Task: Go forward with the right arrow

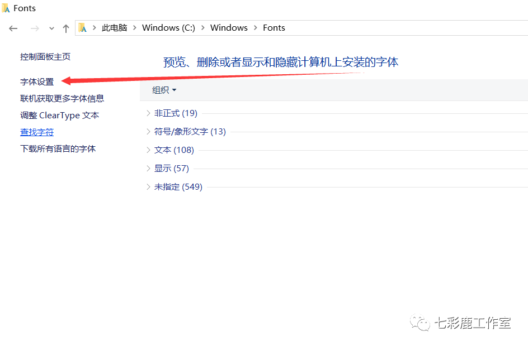Action: (x=35, y=28)
